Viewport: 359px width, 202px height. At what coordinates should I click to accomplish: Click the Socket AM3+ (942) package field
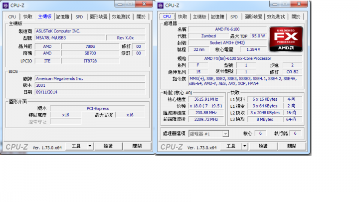(227, 42)
